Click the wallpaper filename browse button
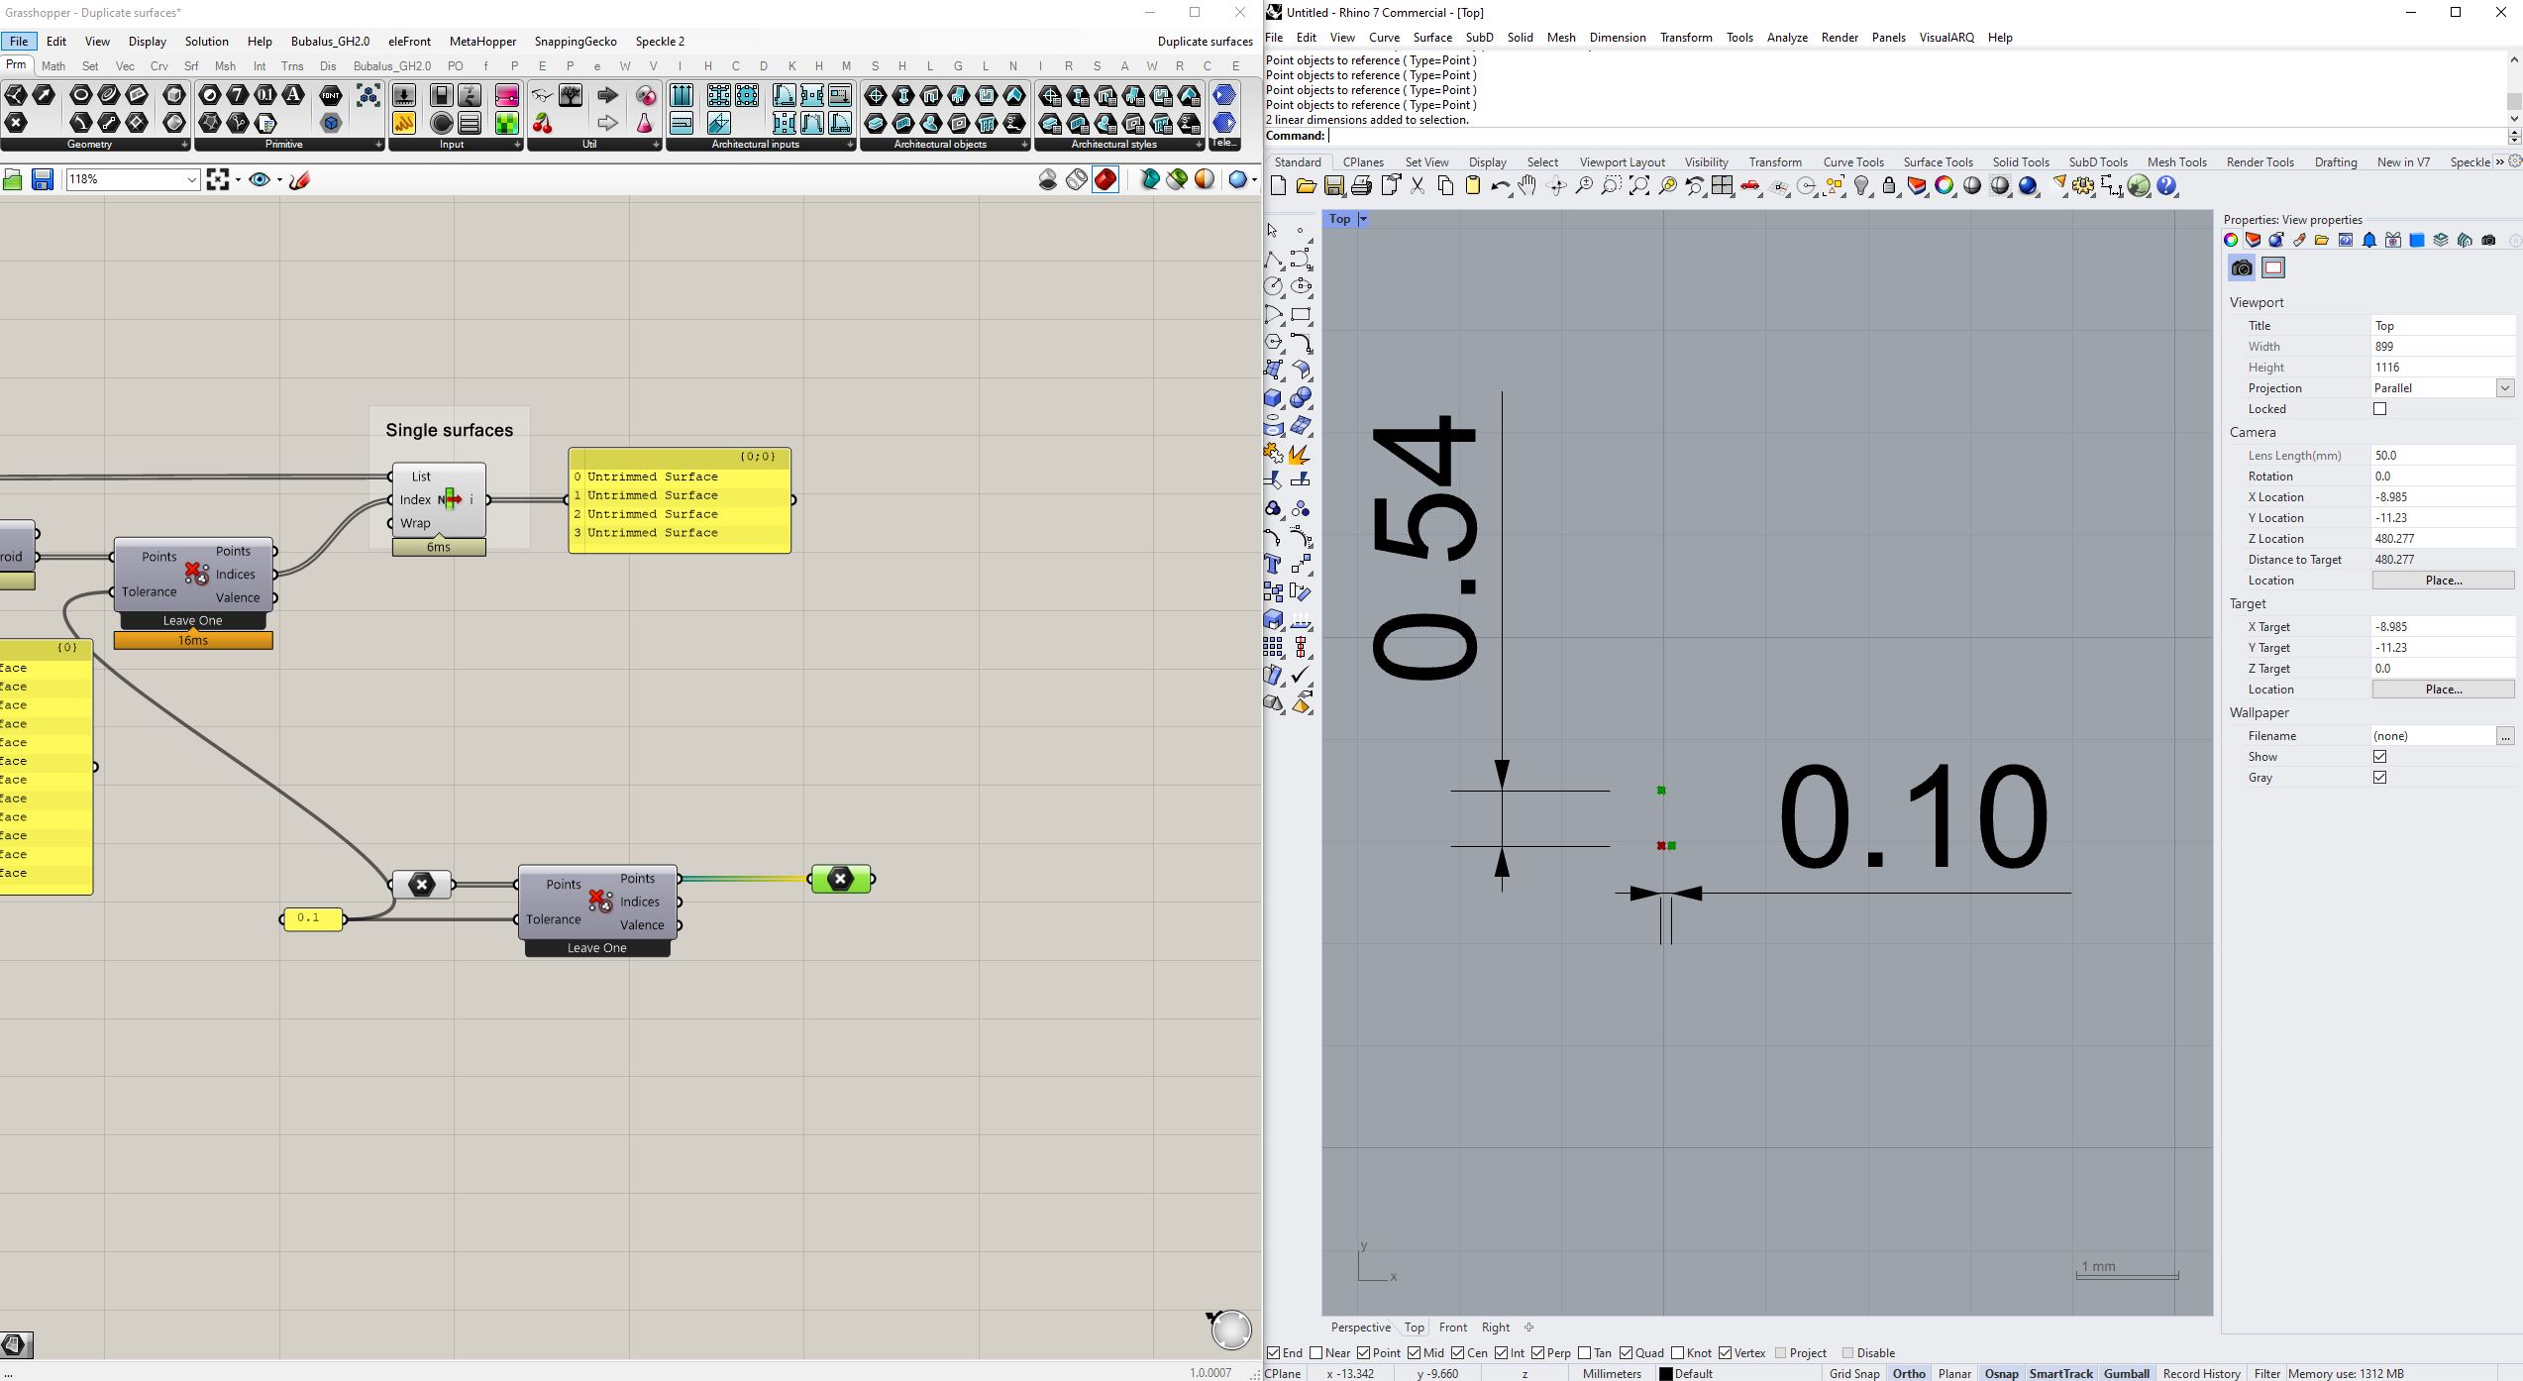The width and height of the screenshot is (2523, 1381). click(2504, 736)
